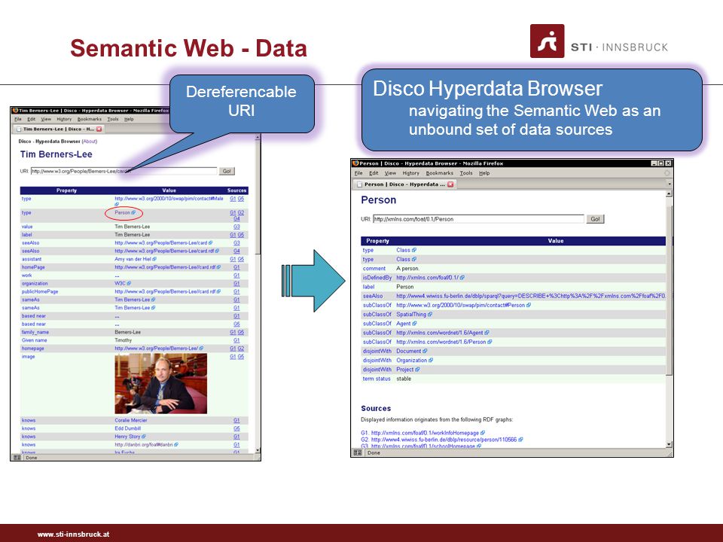Viewport: 723px width, 542px height.
Task: Click the assistant property link
Action: [32, 259]
